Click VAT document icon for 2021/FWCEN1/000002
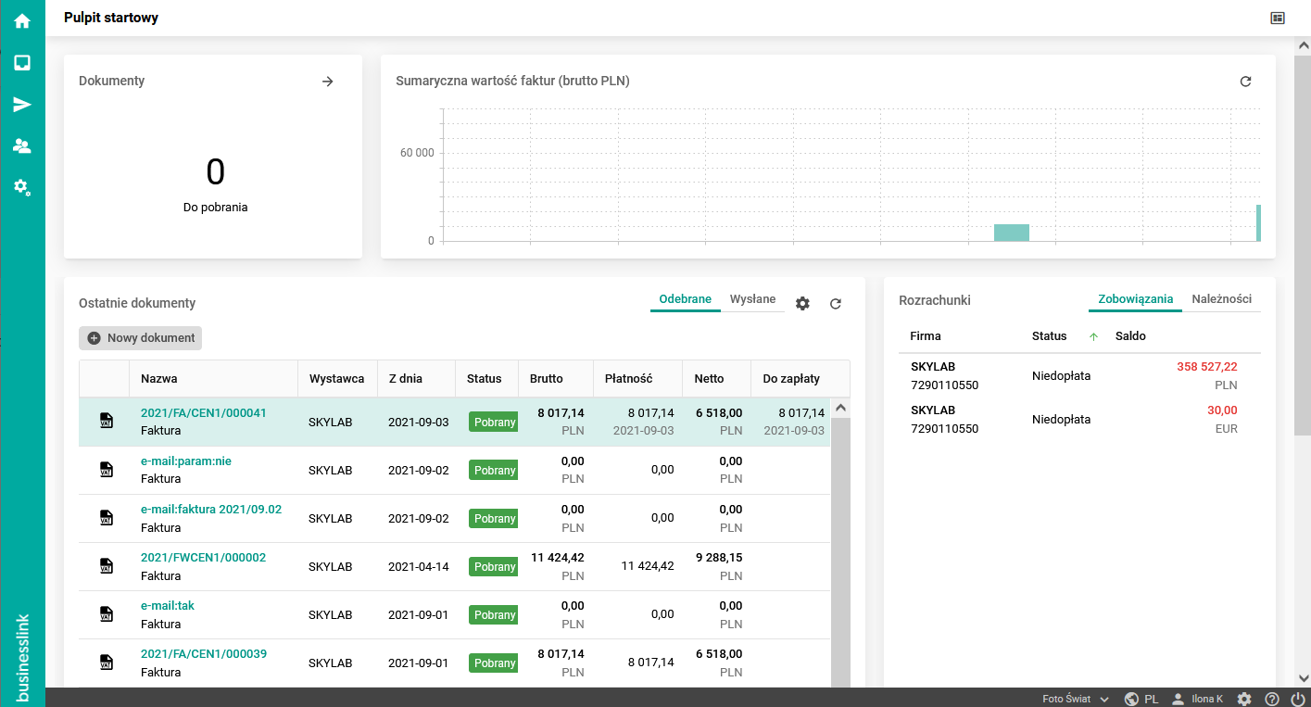This screenshot has height=707, width=1311. (x=106, y=566)
